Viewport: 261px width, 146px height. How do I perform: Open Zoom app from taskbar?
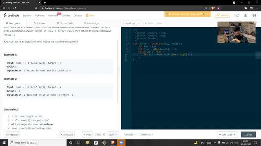(x=121, y=142)
